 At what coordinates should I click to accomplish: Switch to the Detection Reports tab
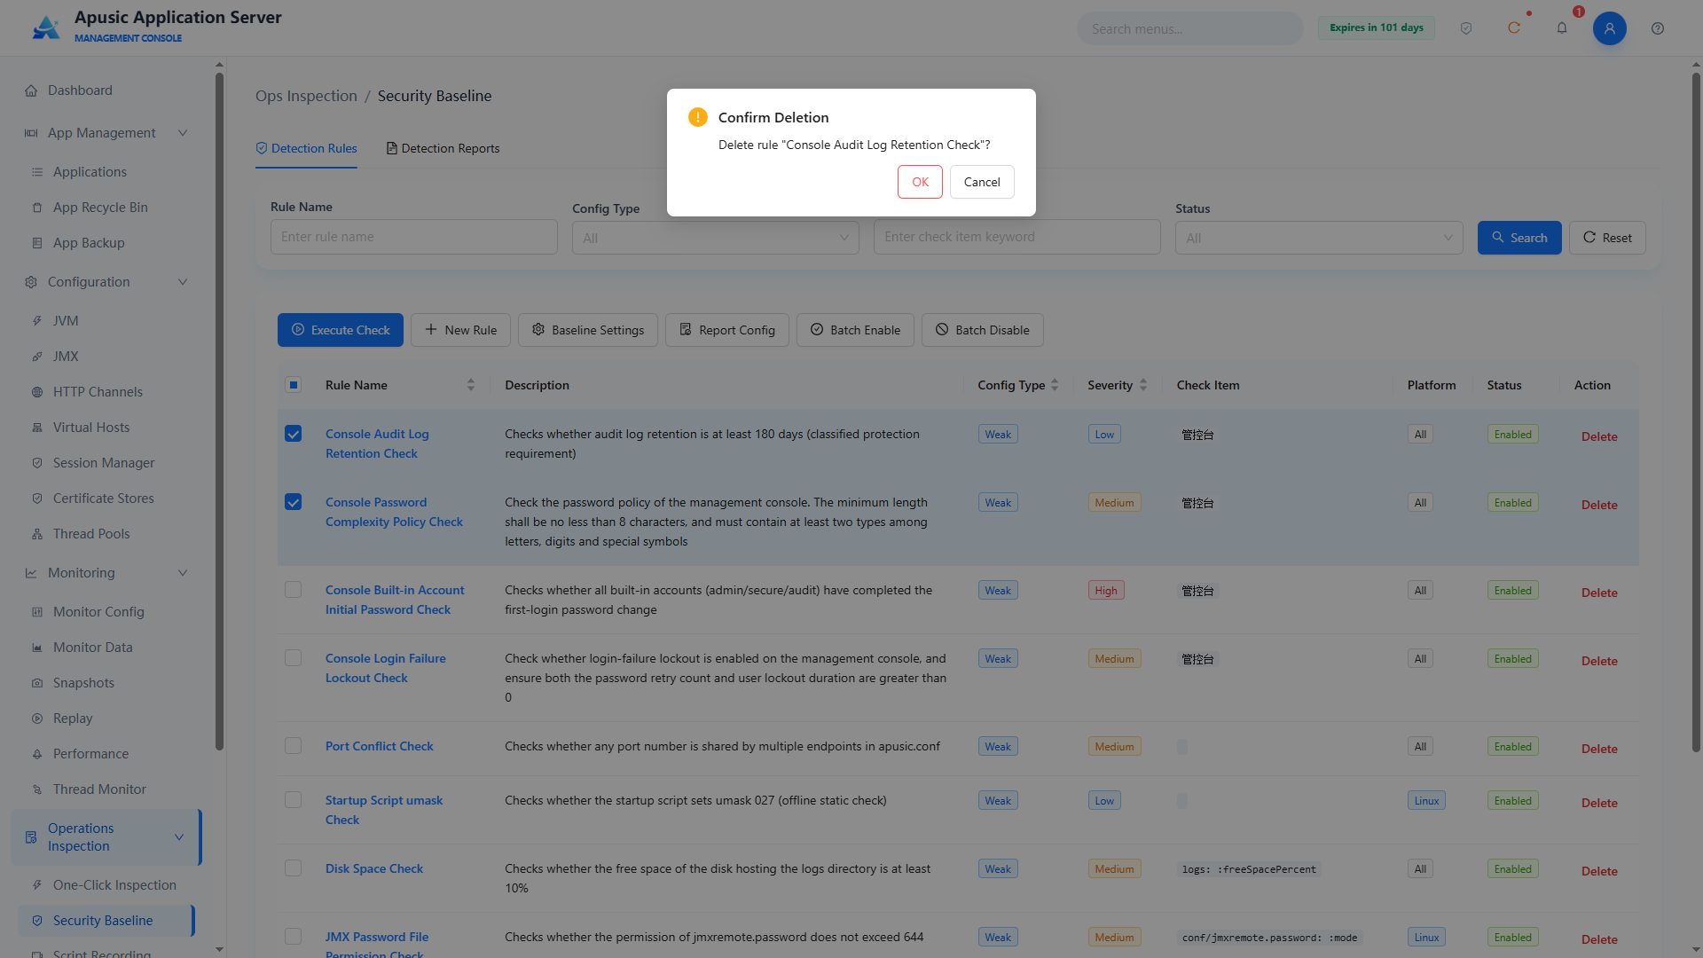click(x=443, y=148)
